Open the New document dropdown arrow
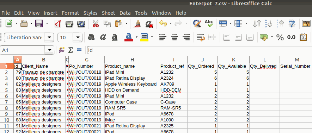 tap(17, 24)
